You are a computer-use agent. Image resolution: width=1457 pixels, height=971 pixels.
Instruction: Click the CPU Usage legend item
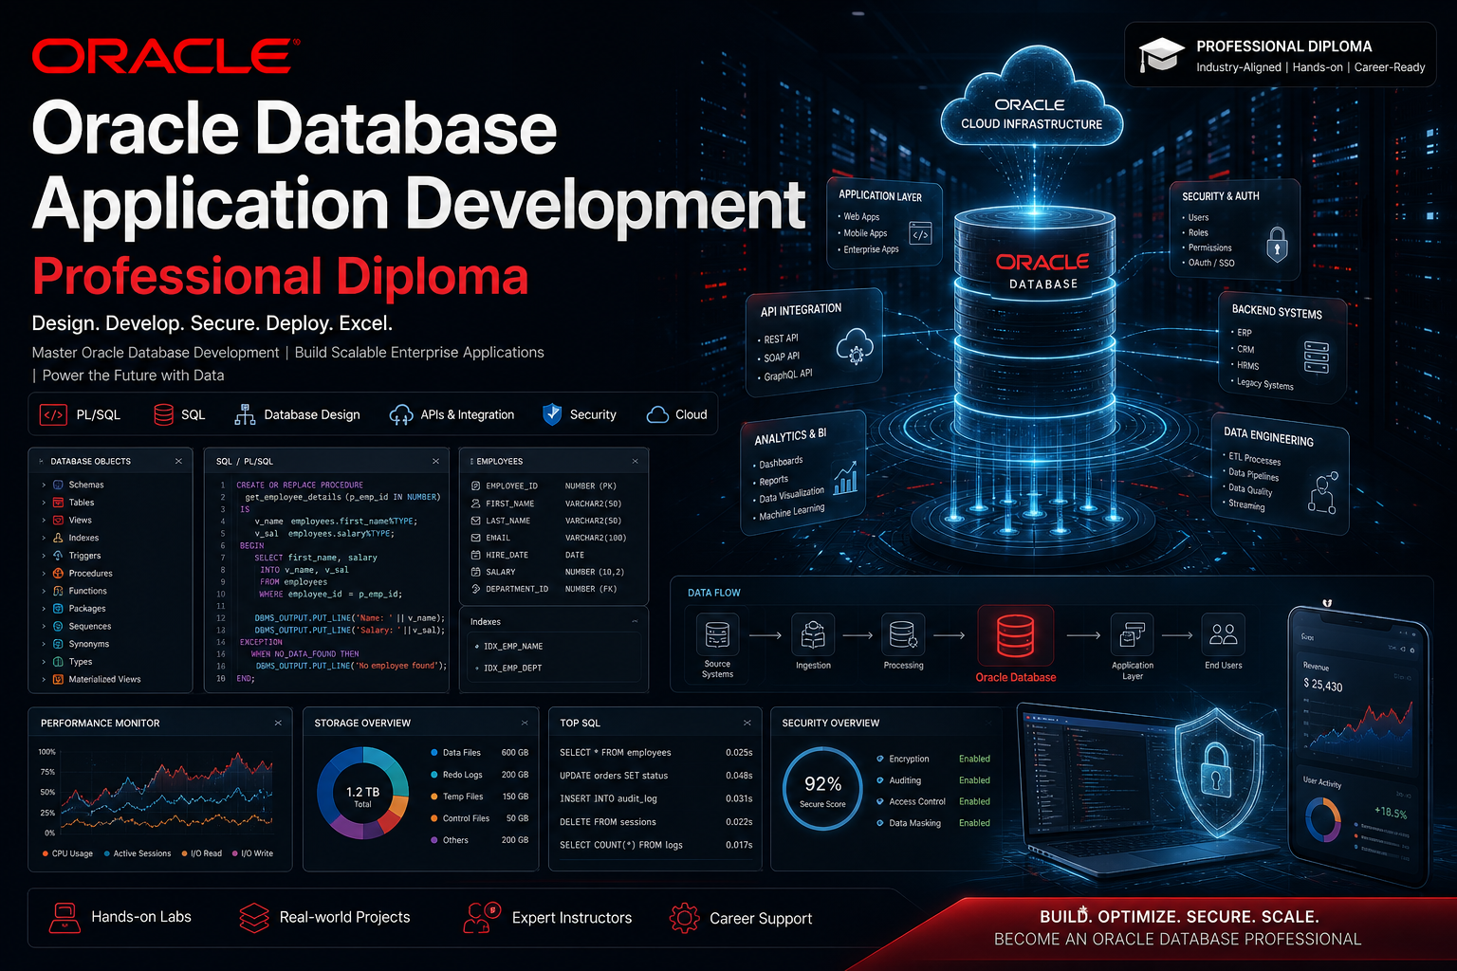(x=67, y=853)
